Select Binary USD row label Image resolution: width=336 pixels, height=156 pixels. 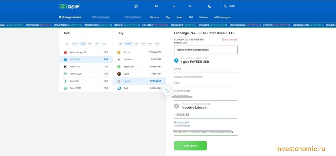[75, 67]
